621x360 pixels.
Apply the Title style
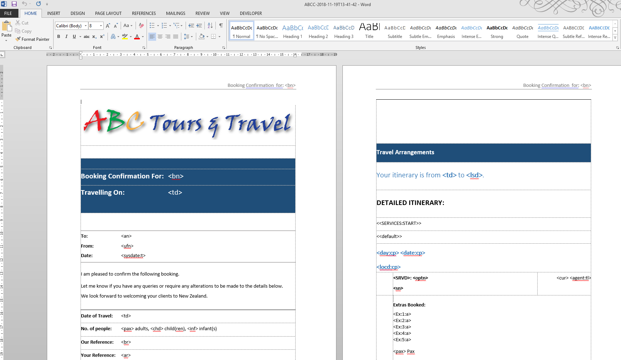[369, 31]
